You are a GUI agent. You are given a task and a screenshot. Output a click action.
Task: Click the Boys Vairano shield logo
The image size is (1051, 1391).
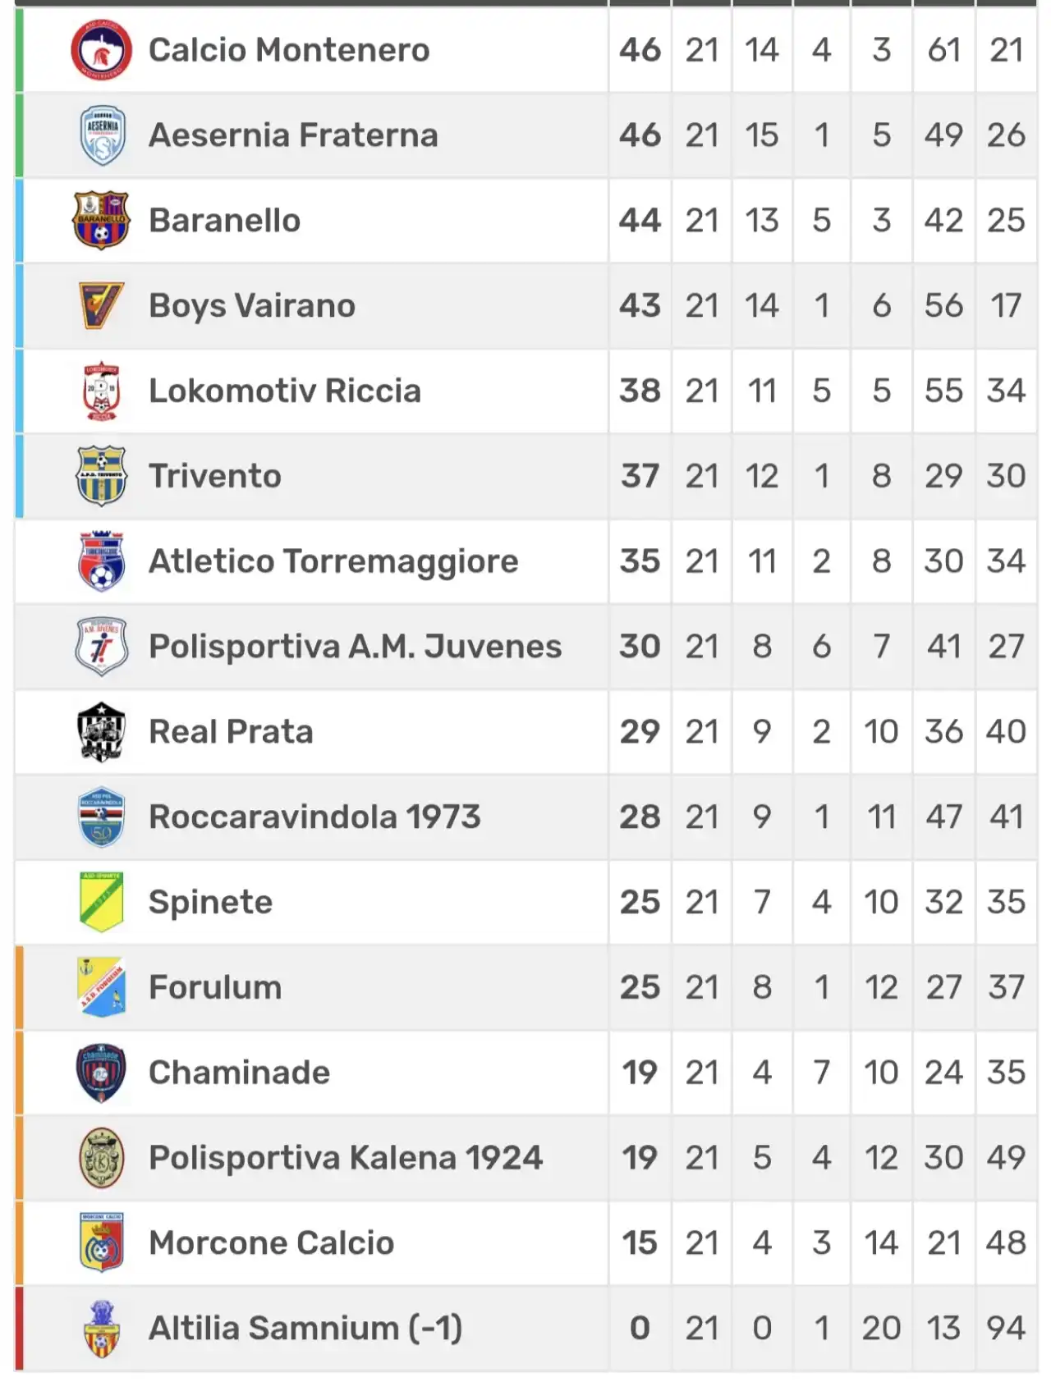101,305
